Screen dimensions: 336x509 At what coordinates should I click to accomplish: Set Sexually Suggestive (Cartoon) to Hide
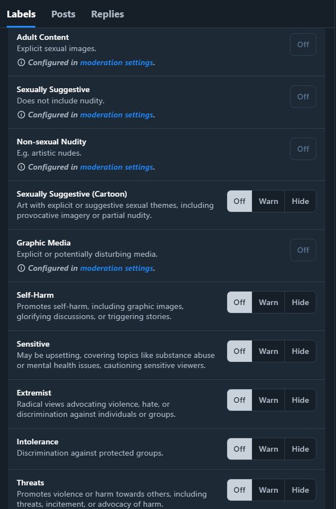click(300, 201)
